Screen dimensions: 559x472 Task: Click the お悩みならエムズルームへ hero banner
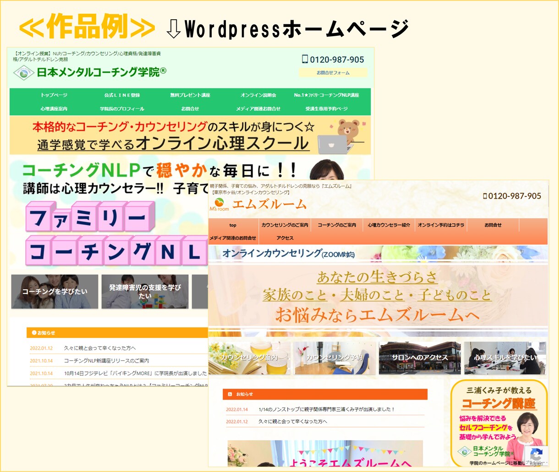click(378, 297)
